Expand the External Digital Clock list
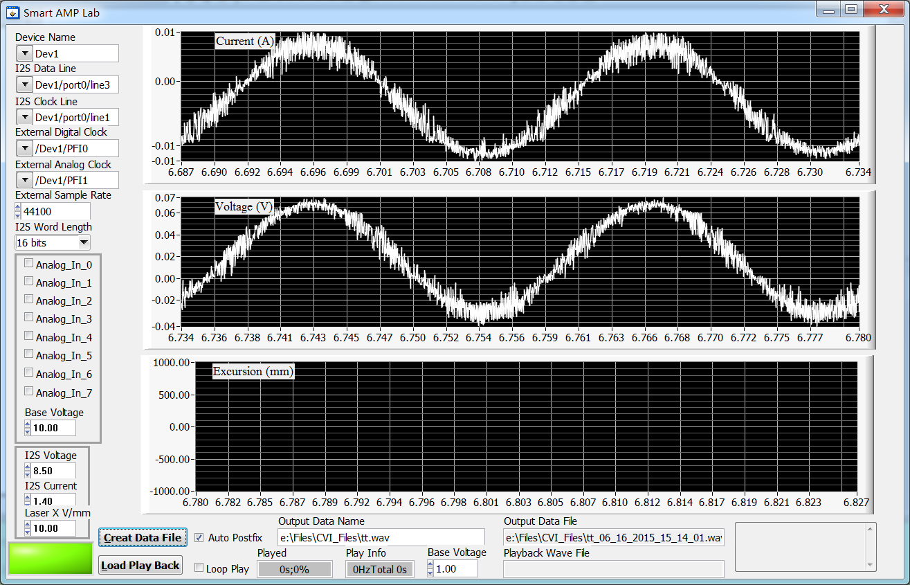This screenshot has height=585, width=910. point(24,148)
